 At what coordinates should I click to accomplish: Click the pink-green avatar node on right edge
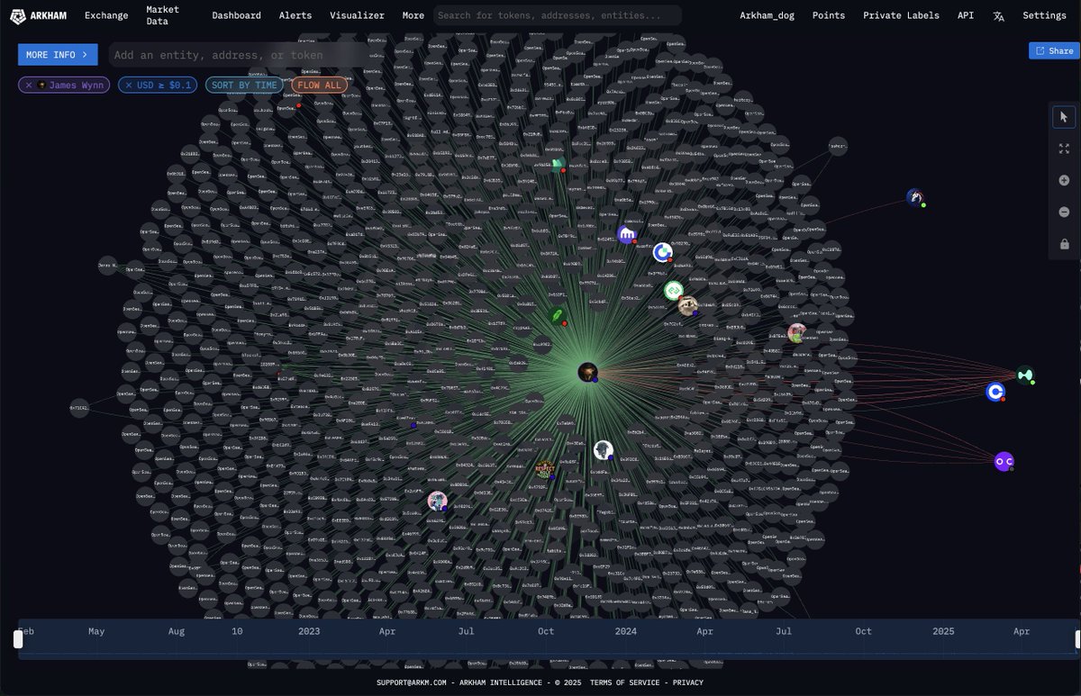pos(796,333)
